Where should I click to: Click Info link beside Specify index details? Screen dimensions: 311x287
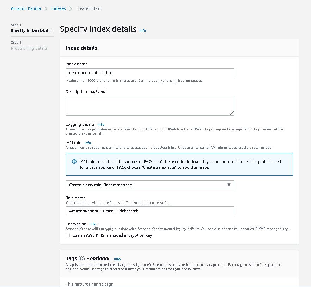[x=142, y=31]
